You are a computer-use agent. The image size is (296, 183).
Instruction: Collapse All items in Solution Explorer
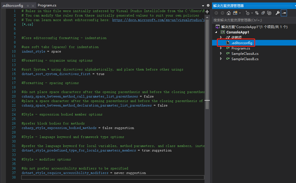(263, 13)
